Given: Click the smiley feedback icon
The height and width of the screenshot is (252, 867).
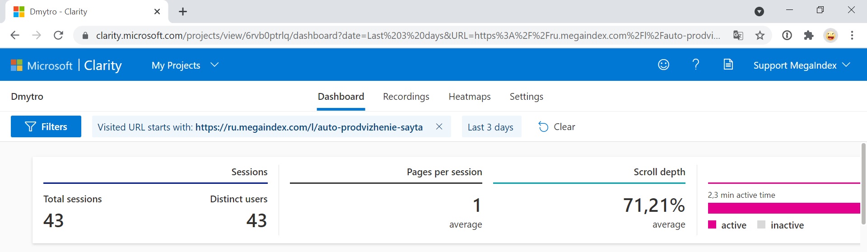Looking at the screenshot, I should pos(663,65).
